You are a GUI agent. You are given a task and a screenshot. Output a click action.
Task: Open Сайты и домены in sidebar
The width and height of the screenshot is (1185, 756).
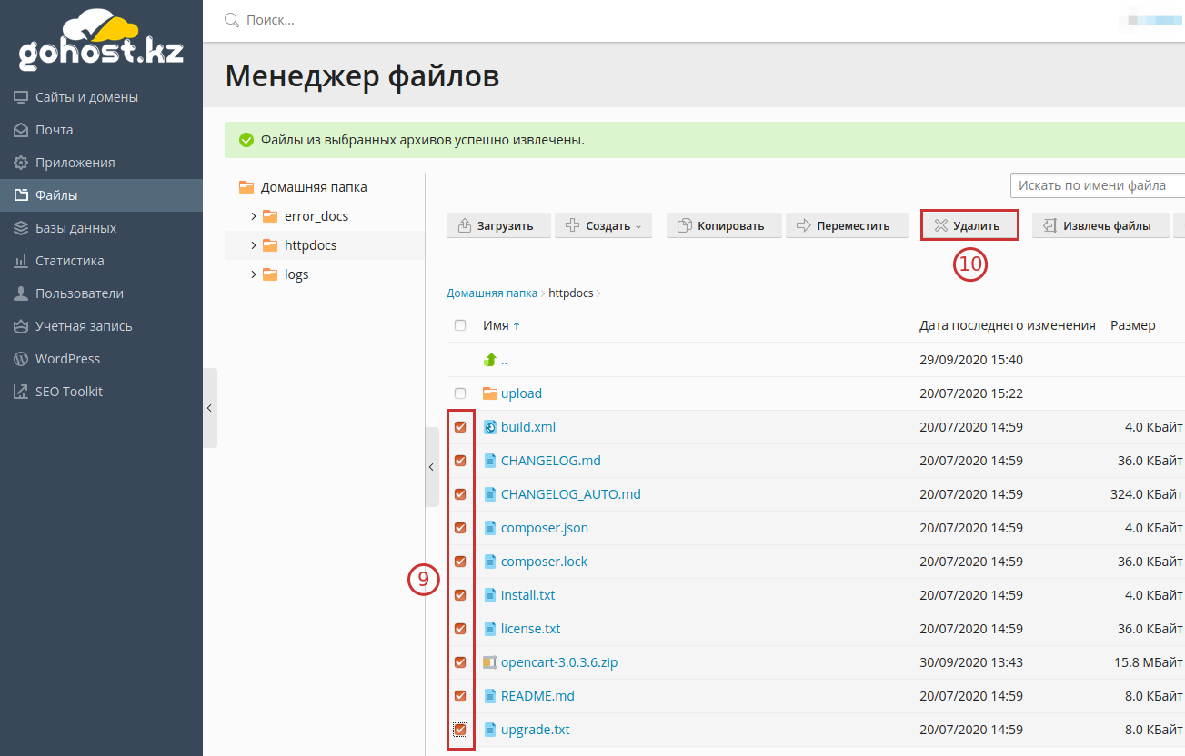point(101,97)
